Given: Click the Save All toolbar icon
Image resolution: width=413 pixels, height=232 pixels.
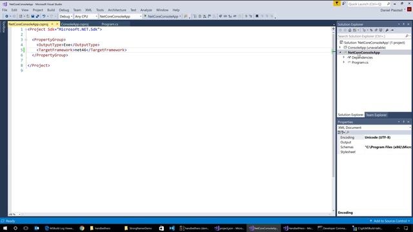Looking at the screenshot, I should tap(37, 16).
